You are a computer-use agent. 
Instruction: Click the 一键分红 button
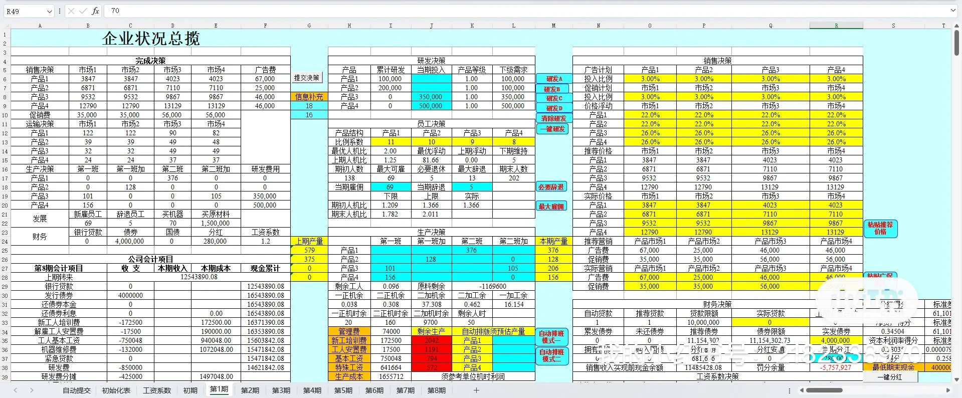coord(890,377)
